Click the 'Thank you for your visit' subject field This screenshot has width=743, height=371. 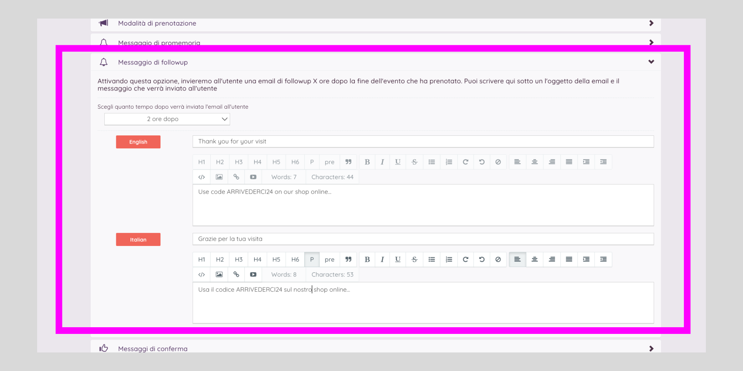(x=423, y=141)
